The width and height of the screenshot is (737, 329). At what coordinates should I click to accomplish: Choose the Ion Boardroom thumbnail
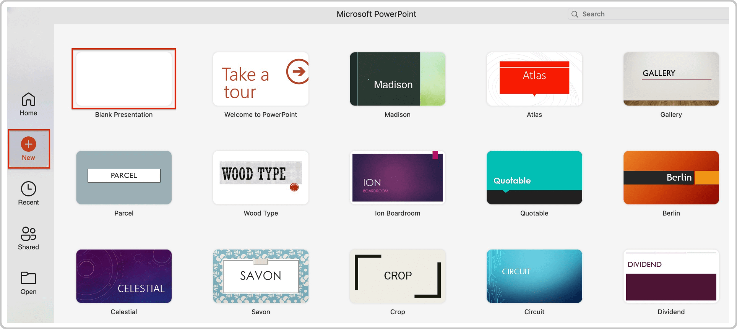pos(398,177)
